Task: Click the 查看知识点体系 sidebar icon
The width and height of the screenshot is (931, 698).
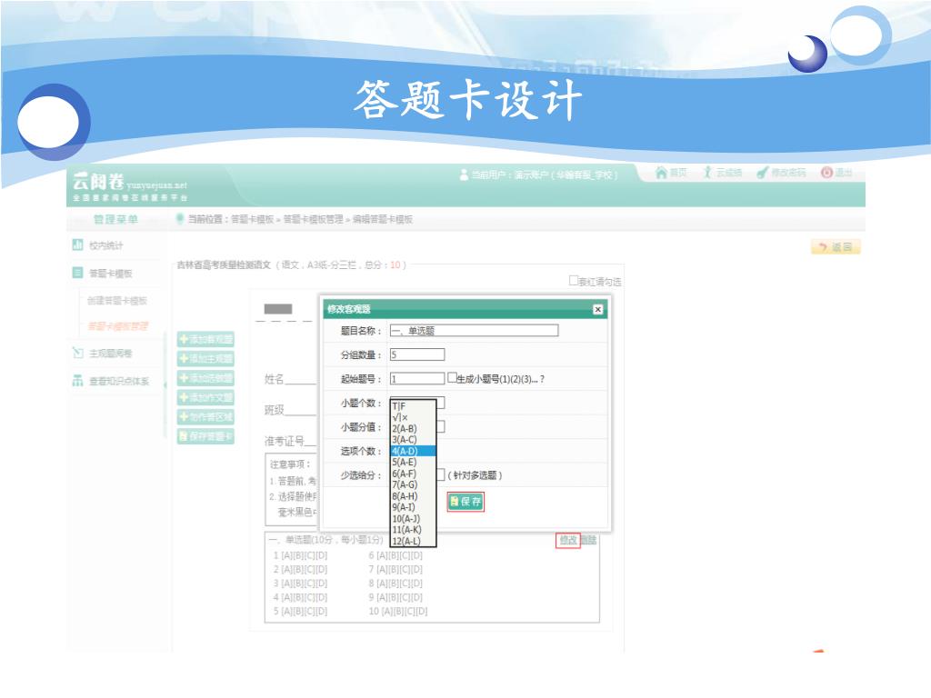Action: tap(77, 381)
